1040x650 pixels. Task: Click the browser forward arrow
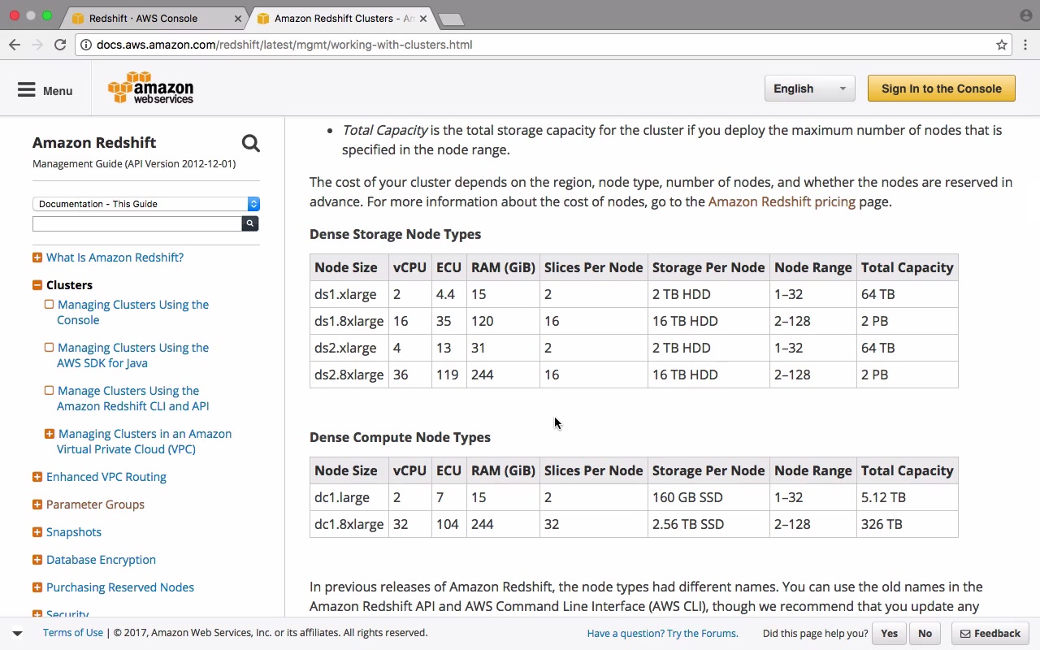click(x=37, y=45)
